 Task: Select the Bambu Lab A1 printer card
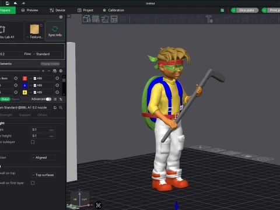(x=11, y=32)
